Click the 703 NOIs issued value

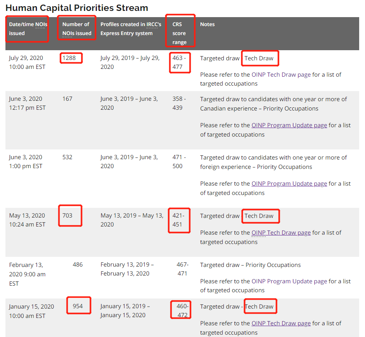coord(67,216)
